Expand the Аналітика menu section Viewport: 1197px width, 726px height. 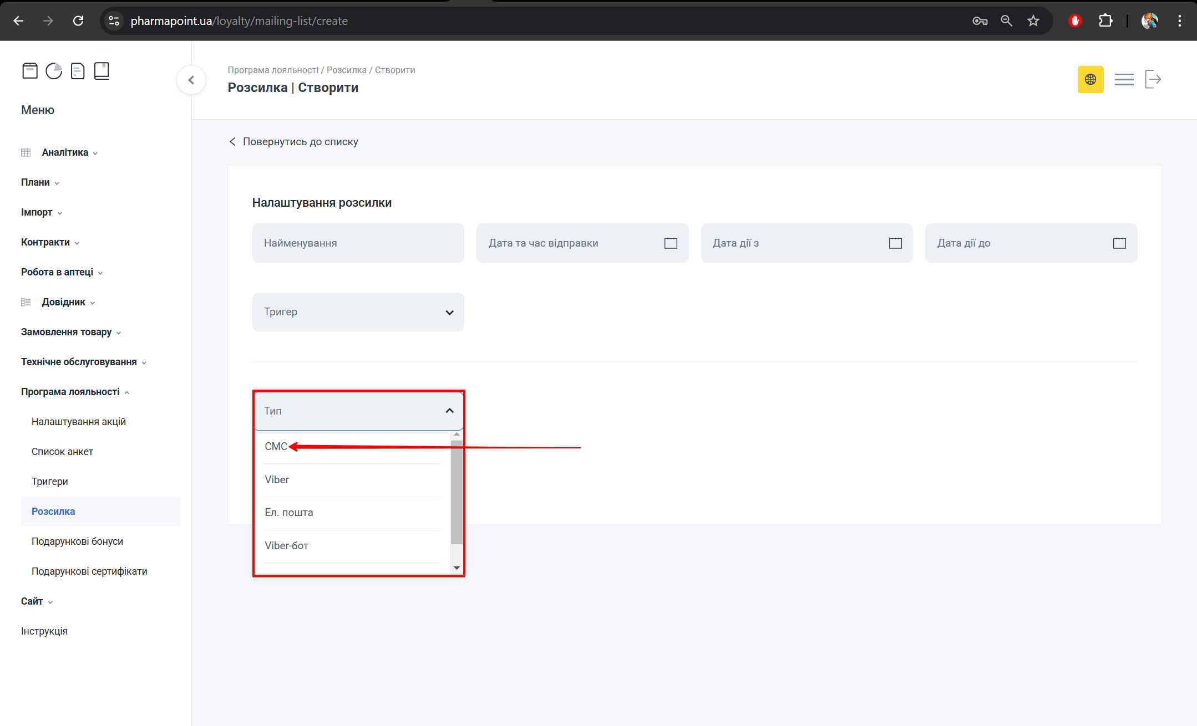point(65,152)
